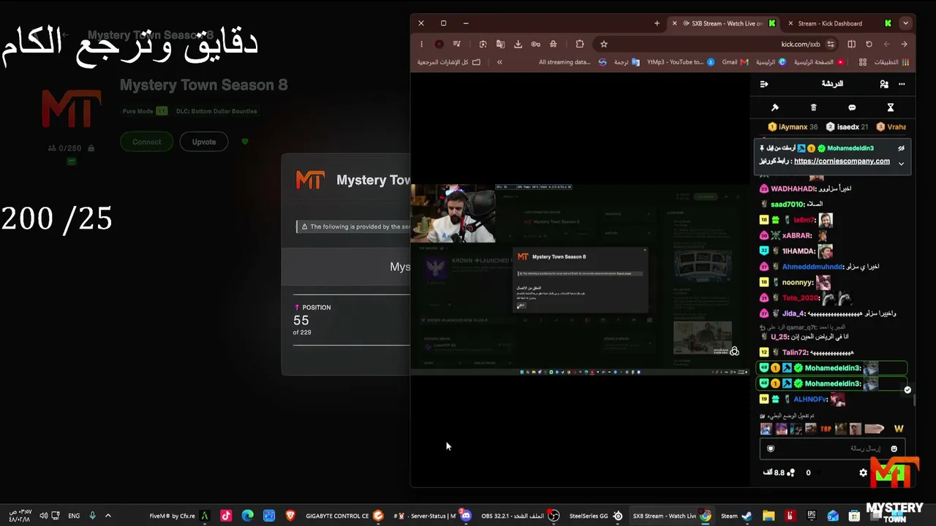Image resolution: width=936 pixels, height=526 pixels.
Task: Open OBS 32.2.1 taskbar item
Action: click(519, 516)
